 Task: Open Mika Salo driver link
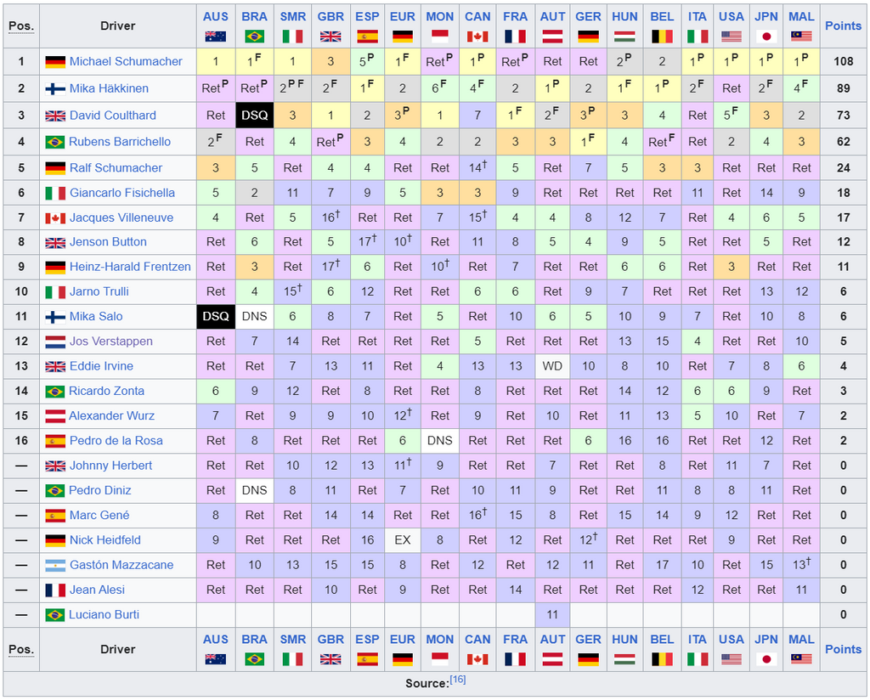click(x=96, y=317)
